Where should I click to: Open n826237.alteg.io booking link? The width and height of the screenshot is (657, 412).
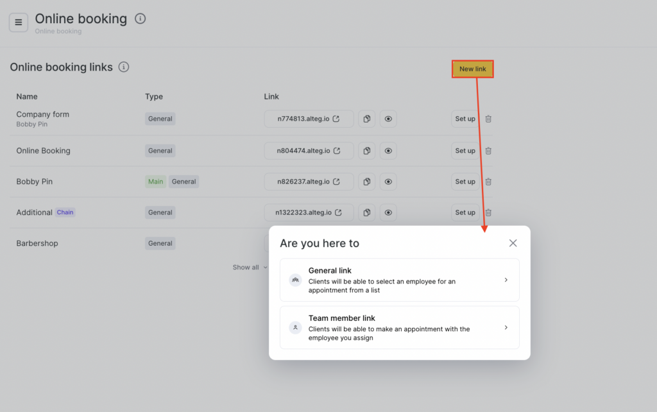pyautogui.click(x=309, y=182)
